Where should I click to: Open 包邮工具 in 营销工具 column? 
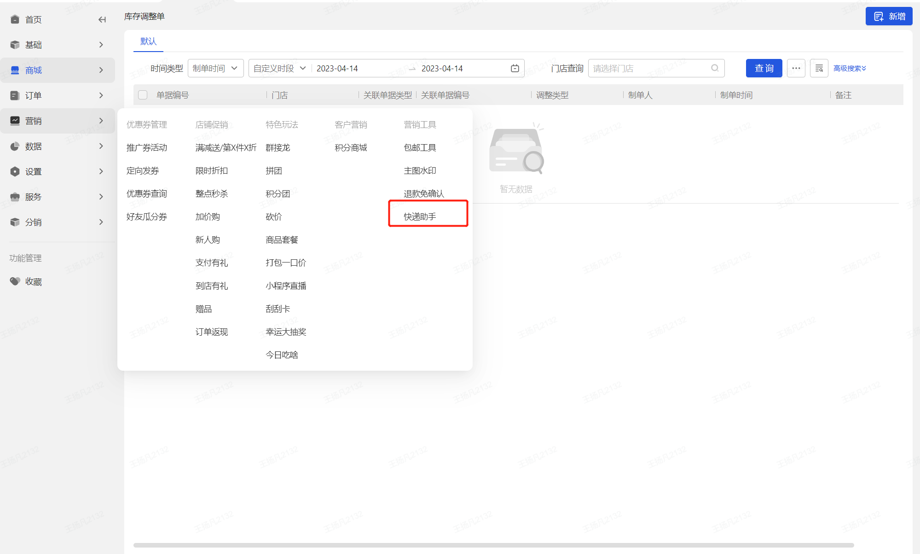coord(420,147)
